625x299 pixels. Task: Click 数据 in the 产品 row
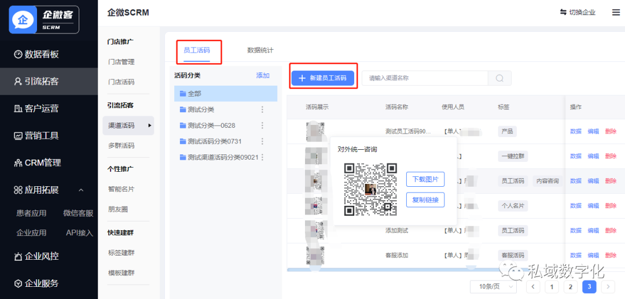(576, 131)
